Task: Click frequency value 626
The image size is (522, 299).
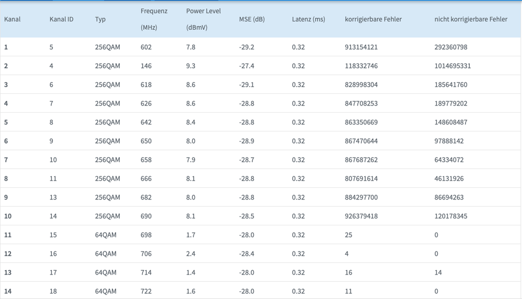Action: 146,103
